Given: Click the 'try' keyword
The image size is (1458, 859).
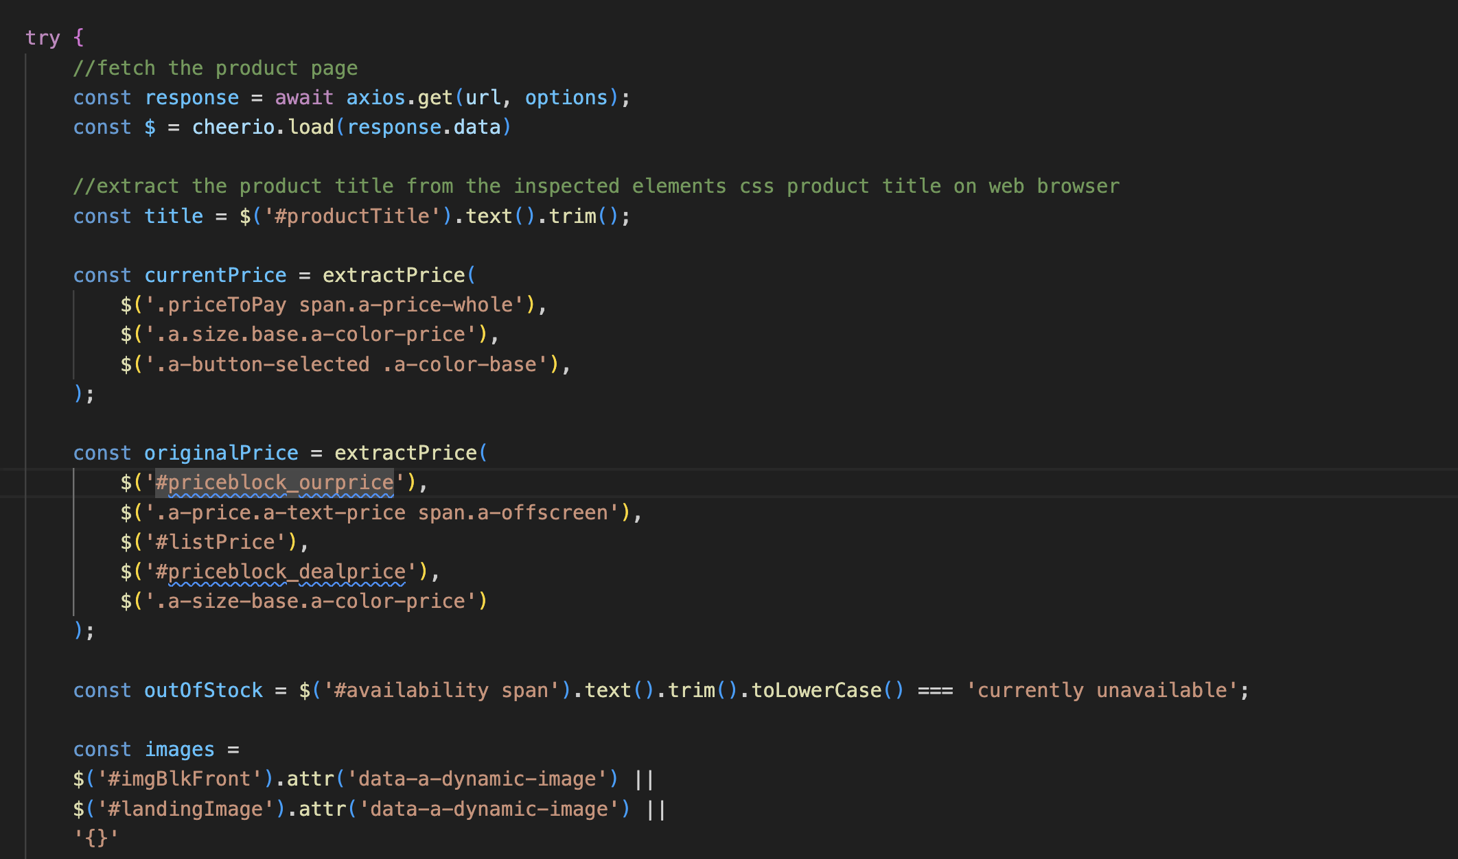Looking at the screenshot, I should coord(43,38).
